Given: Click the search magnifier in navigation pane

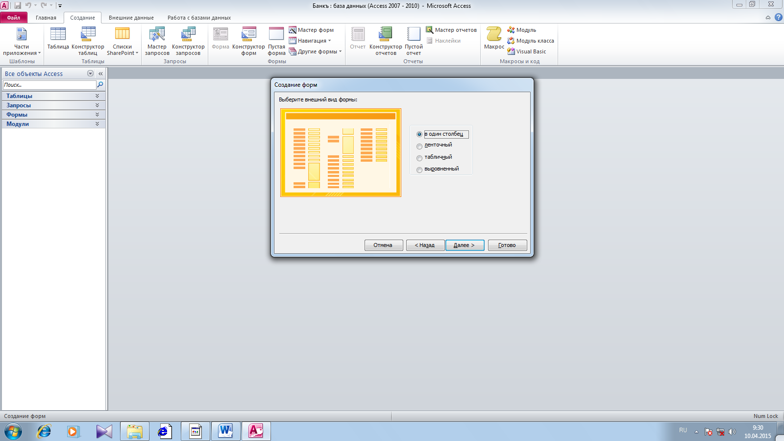Looking at the screenshot, I should tap(100, 85).
